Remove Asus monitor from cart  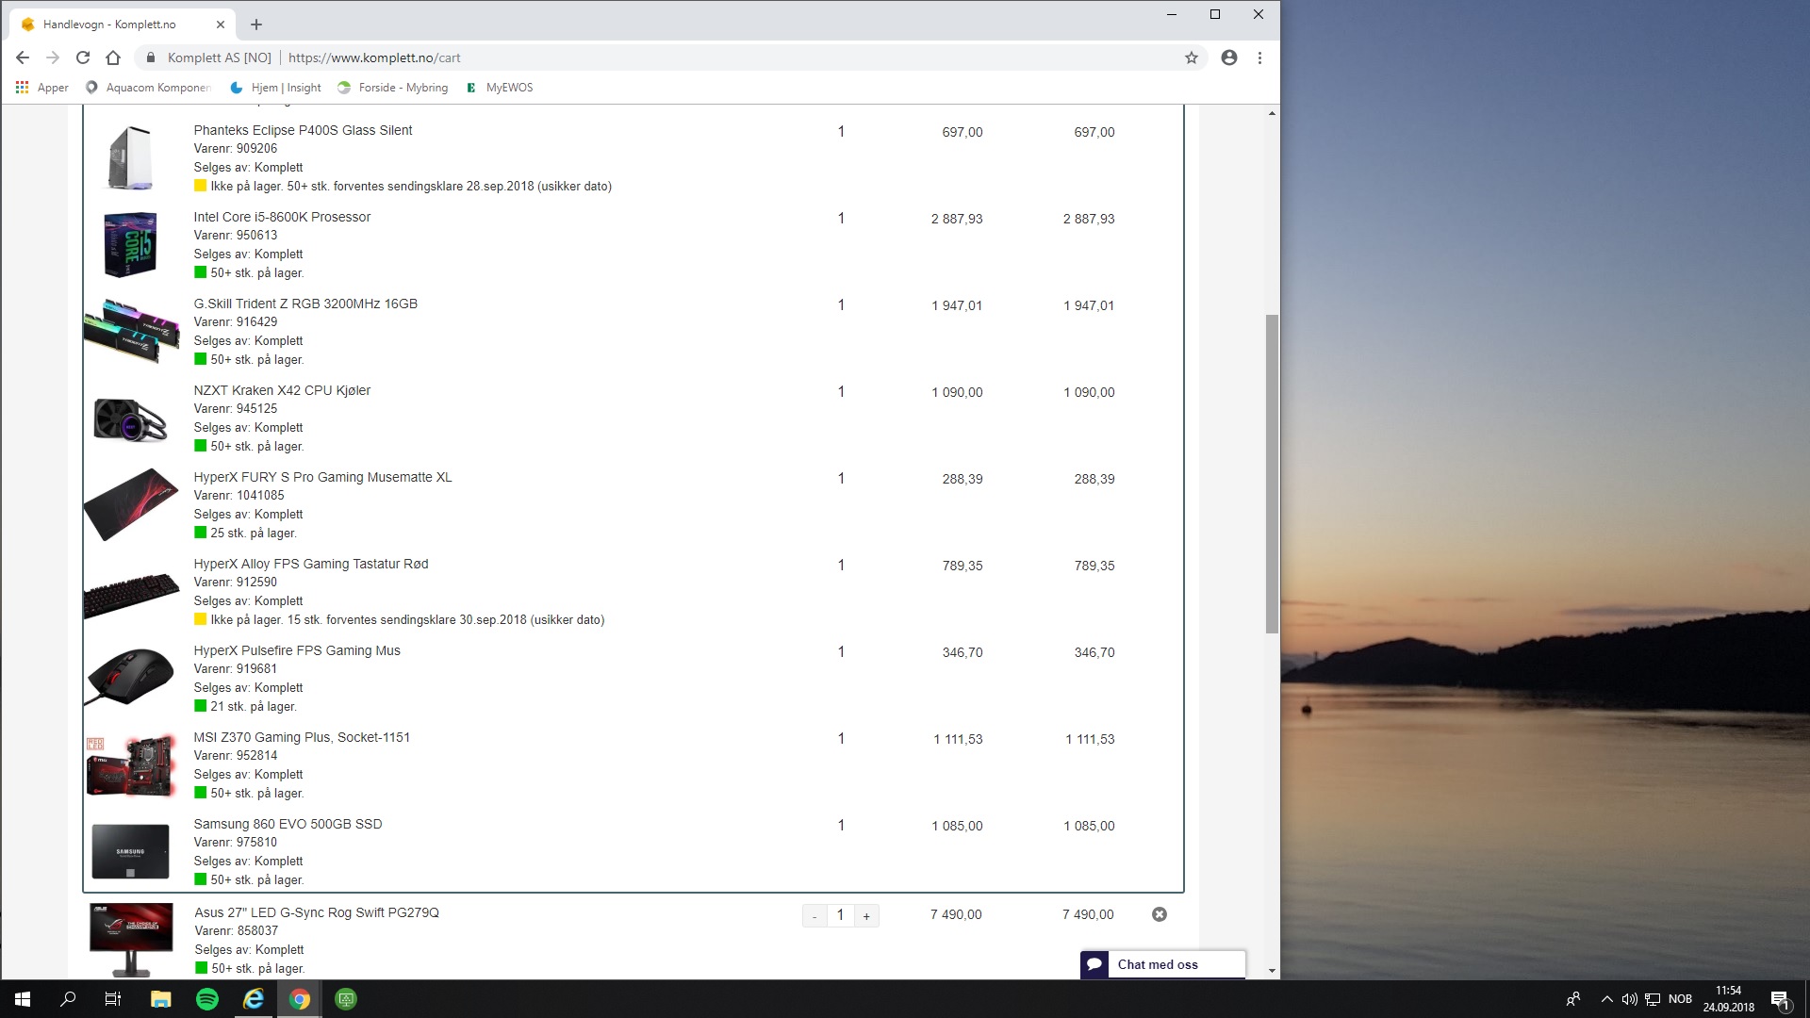pos(1160,914)
